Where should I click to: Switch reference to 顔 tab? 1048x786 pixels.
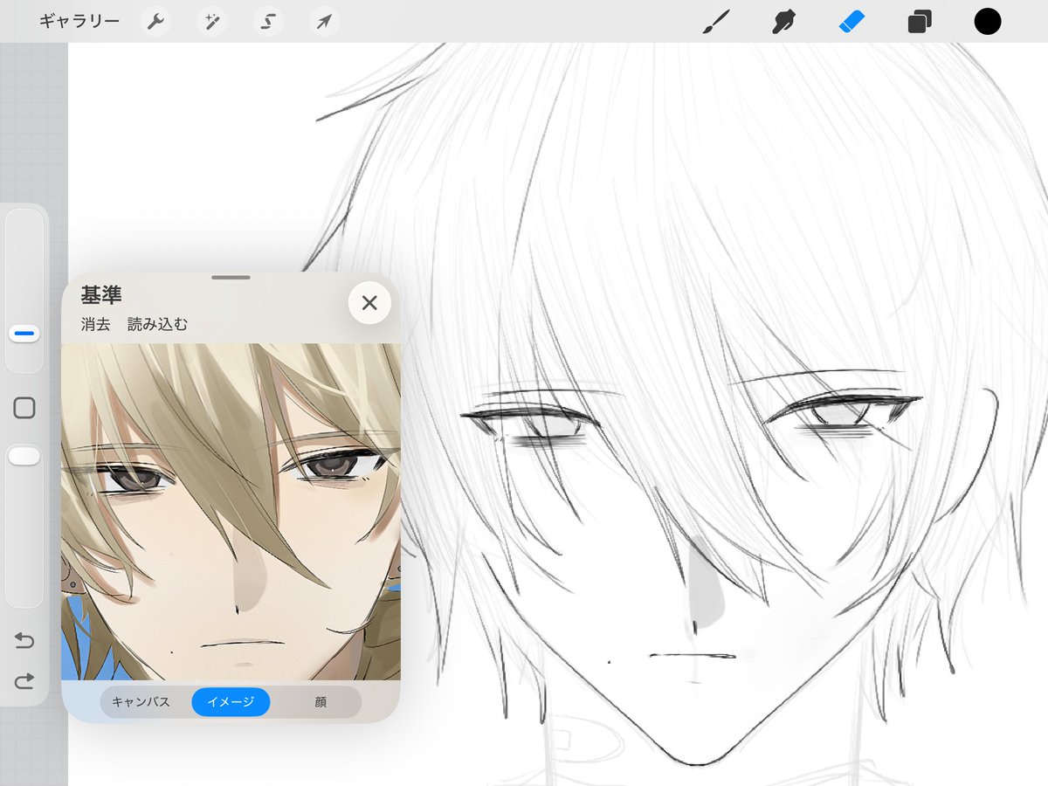point(321,702)
